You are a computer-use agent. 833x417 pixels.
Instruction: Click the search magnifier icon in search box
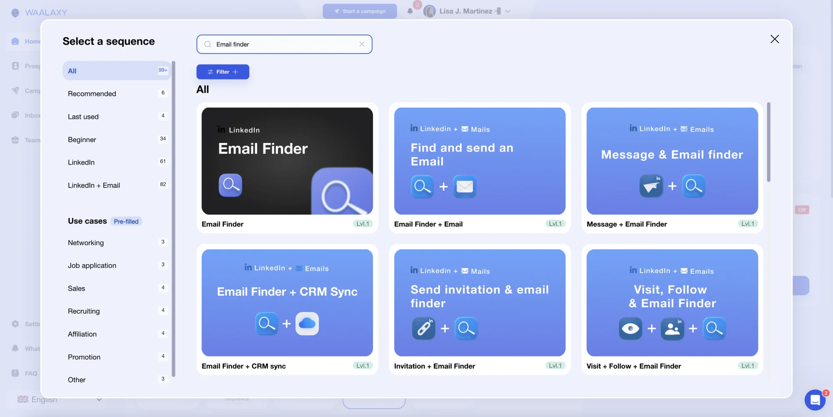pyautogui.click(x=207, y=44)
